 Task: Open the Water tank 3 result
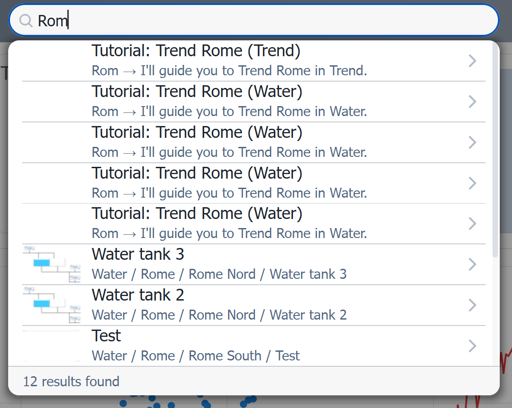(x=227, y=263)
